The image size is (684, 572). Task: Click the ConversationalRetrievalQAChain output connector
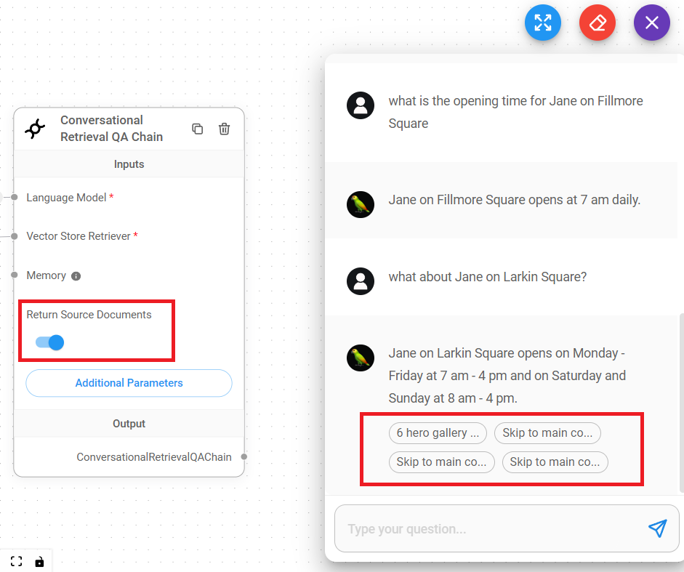[244, 457]
